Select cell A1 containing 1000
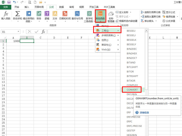 (x=13, y=41)
